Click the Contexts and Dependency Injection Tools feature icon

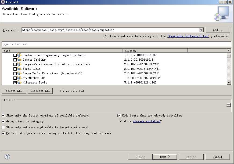[x=19, y=55]
